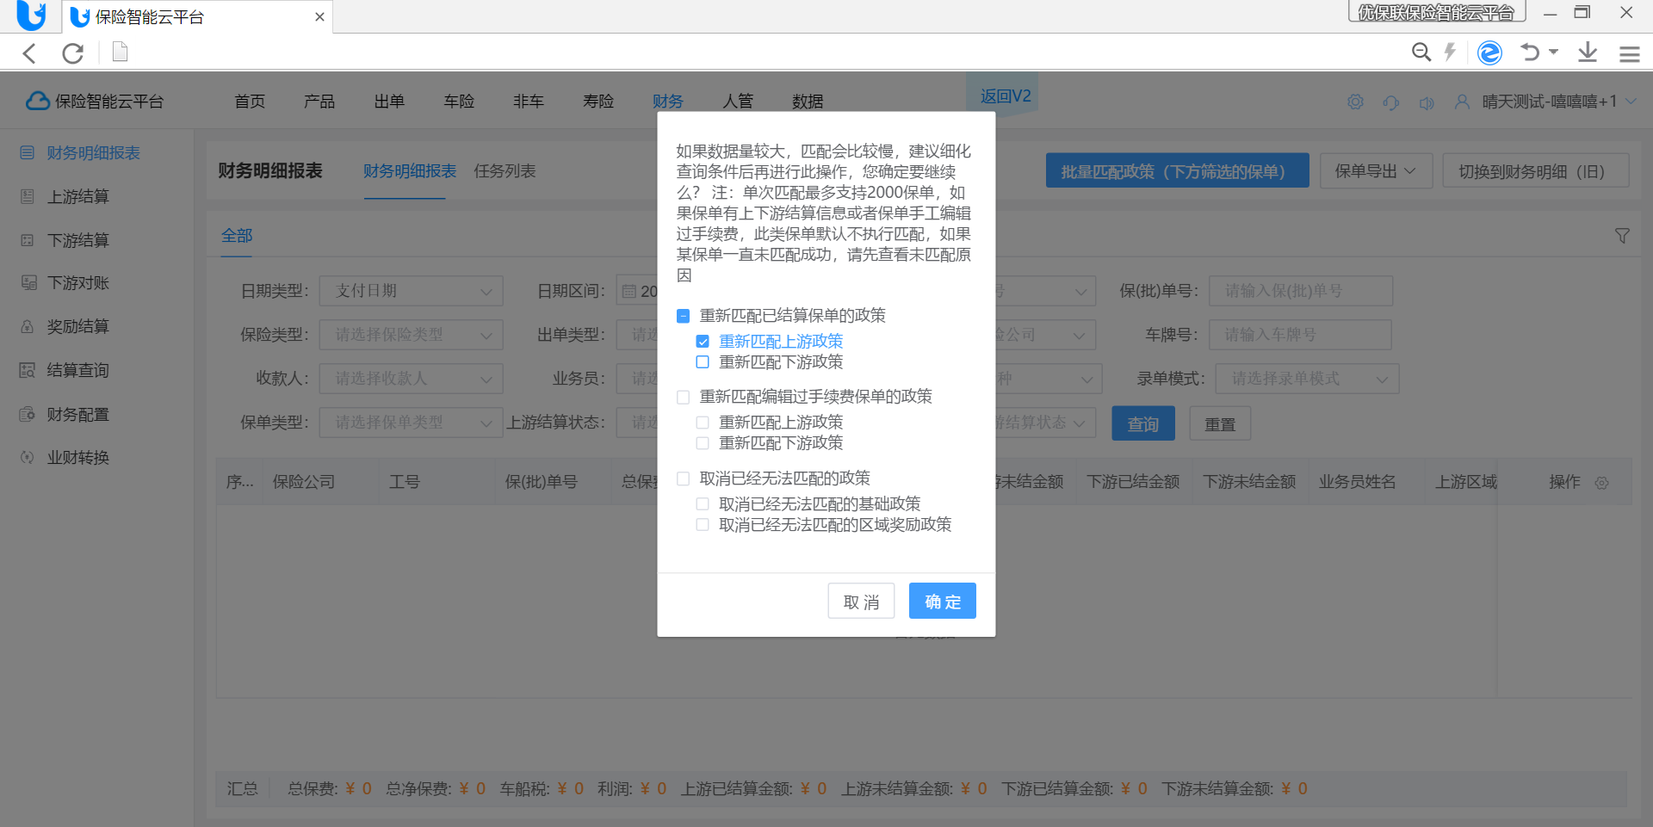This screenshot has width=1653, height=827.
Task: Click 切换到财务明细 (旧) button
Action: pos(1536,171)
